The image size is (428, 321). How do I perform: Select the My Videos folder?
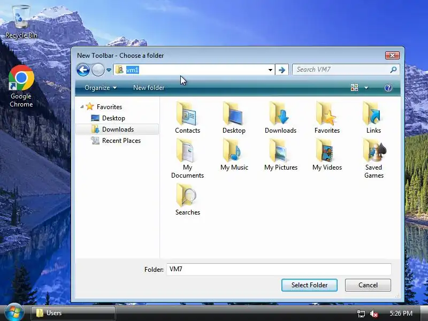(x=327, y=155)
